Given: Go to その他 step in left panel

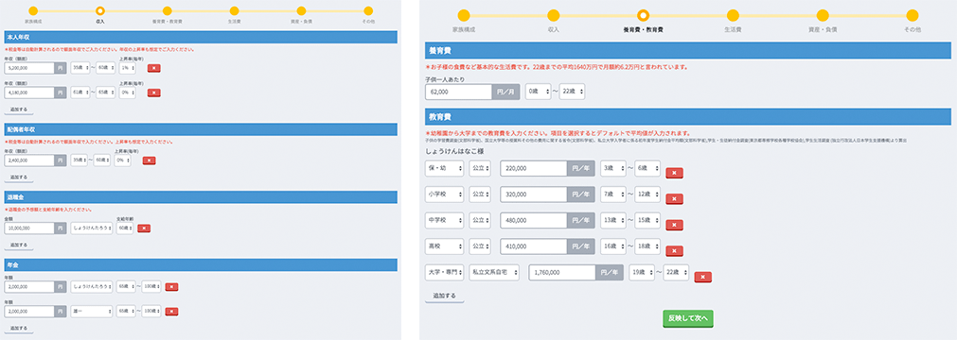Looking at the screenshot, I should point(368,11).
